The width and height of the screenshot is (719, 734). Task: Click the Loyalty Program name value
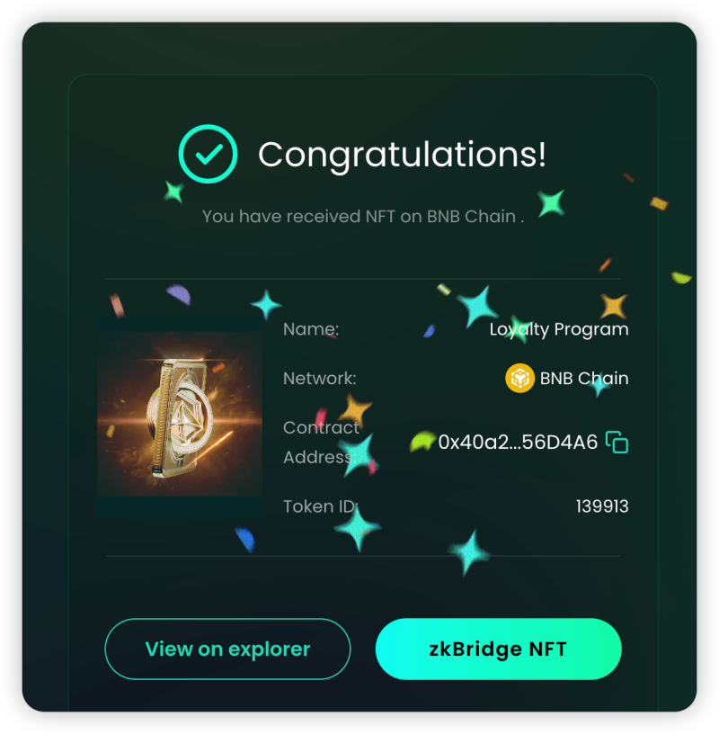[559, 329]
